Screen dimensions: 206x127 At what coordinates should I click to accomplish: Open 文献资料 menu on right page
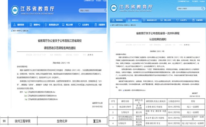click(198, 20)
